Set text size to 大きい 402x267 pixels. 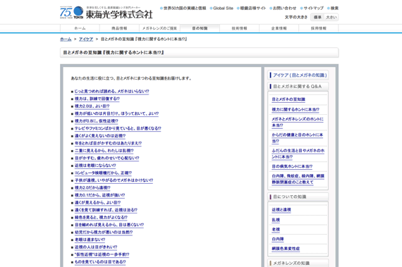pyautogui.click(x=331, y=17)
